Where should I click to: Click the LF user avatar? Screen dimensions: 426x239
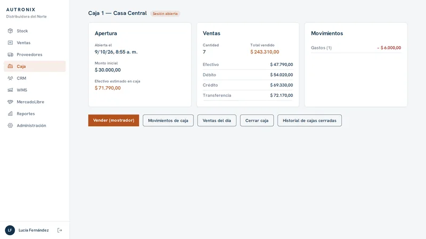coord(10,230)
